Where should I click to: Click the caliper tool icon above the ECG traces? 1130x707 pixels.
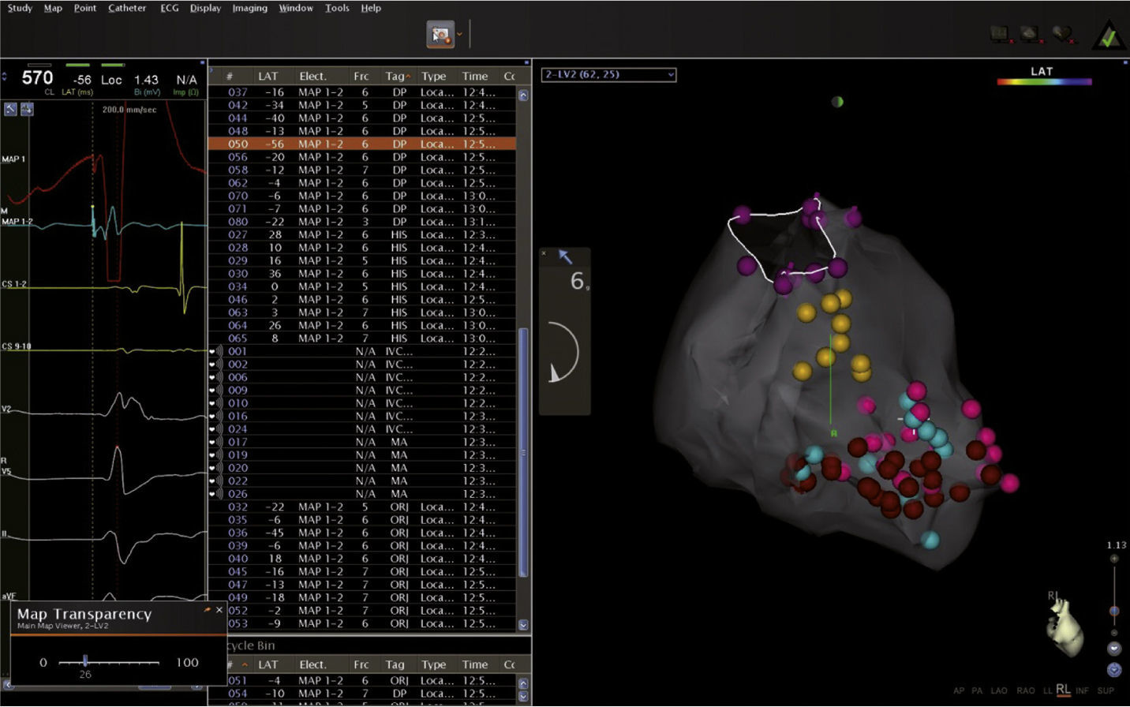point(11,110)
